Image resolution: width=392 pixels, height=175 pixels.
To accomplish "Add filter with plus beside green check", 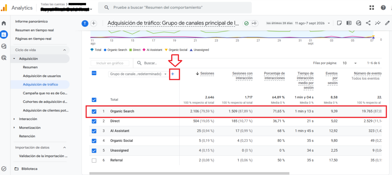I will click(x=254, y=23).
